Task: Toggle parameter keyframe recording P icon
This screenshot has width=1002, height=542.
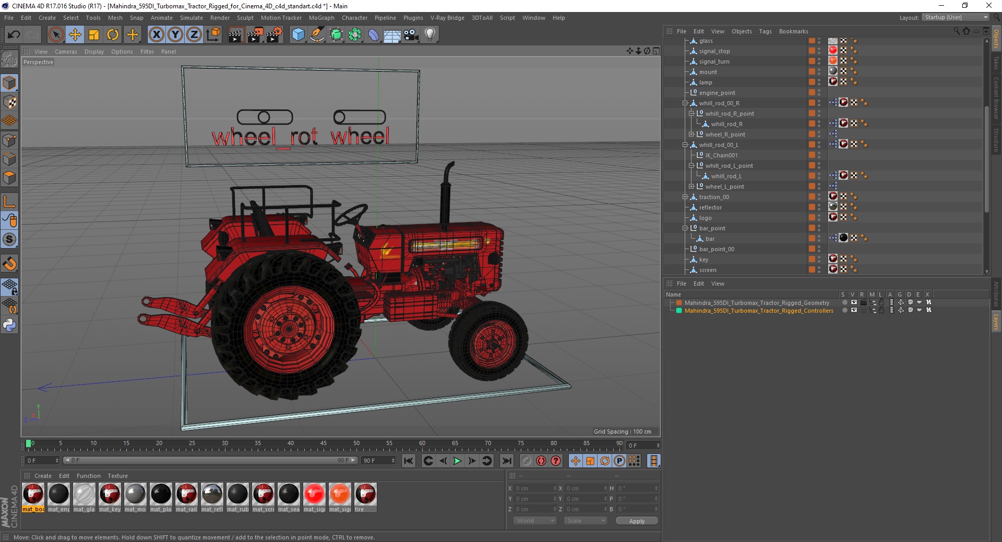Action: click(x=619, y=461)
